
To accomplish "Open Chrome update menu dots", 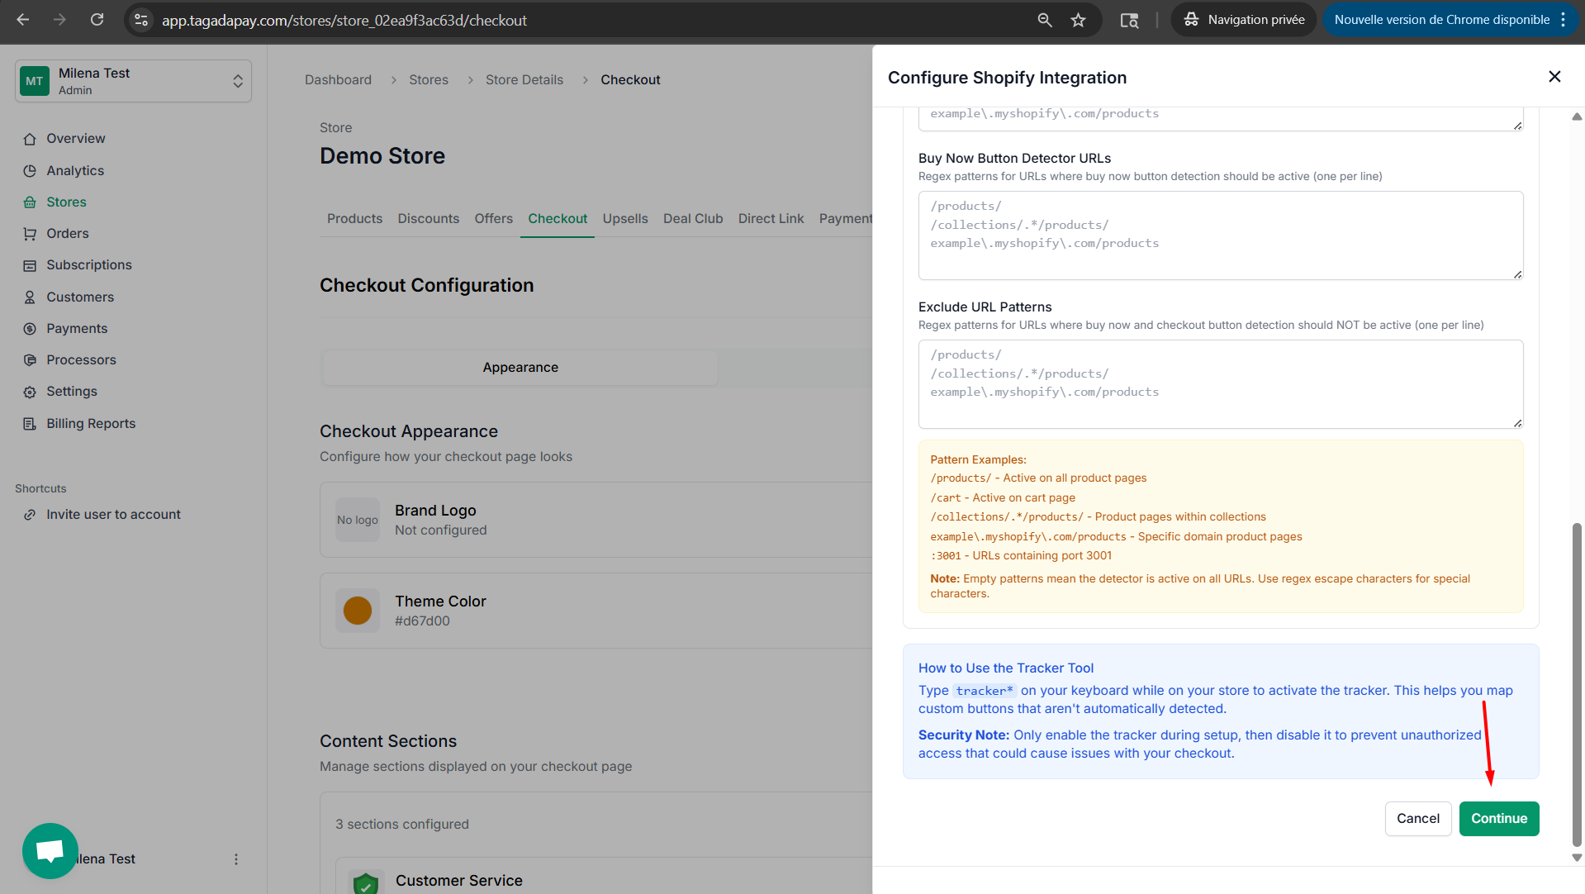I will point(1564,20).
